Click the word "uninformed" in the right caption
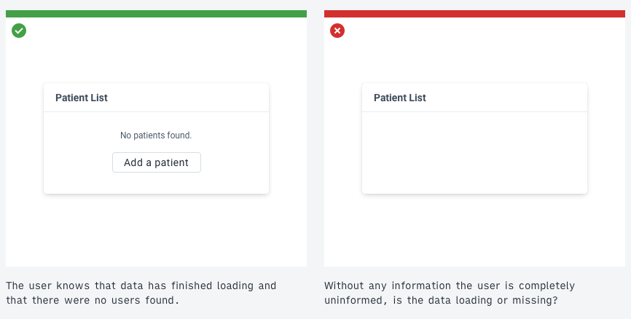Screen dimensions: 631x319 pyautogui.click(x=355, y=300)
